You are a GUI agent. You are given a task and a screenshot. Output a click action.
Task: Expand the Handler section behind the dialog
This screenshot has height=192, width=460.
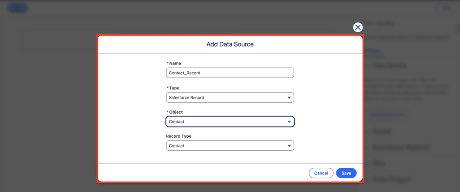[382, 132]
